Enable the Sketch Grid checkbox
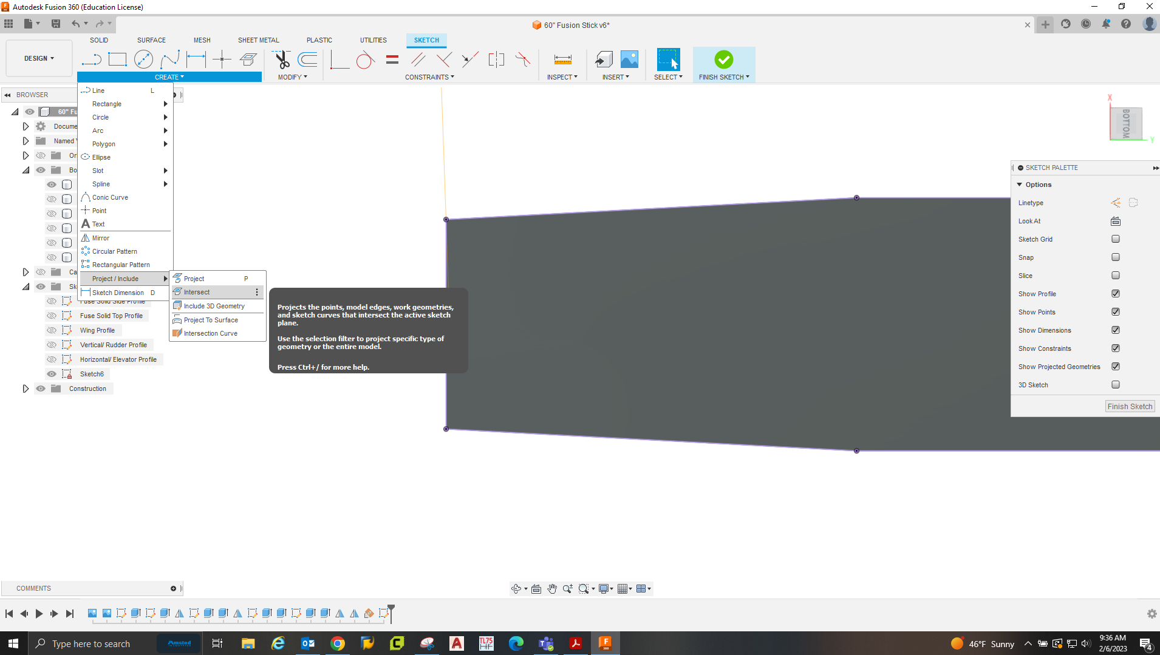This screenshot has height=655, width=1160. pos(1116,239)
